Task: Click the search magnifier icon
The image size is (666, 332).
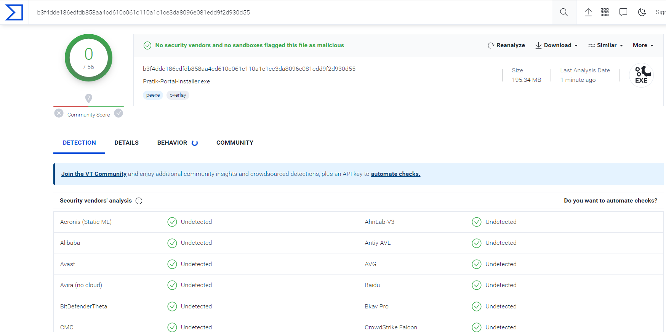Action: coord(564,13)
